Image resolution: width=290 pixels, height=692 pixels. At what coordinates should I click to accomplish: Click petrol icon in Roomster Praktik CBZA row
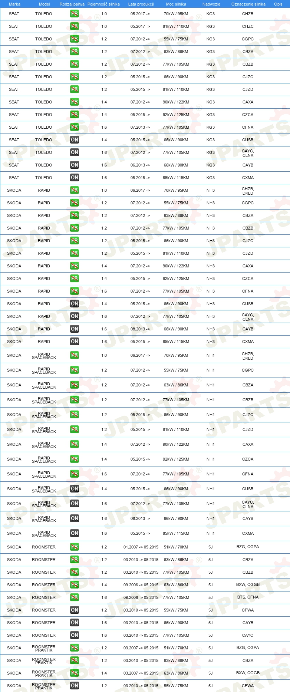click(75, 660)
